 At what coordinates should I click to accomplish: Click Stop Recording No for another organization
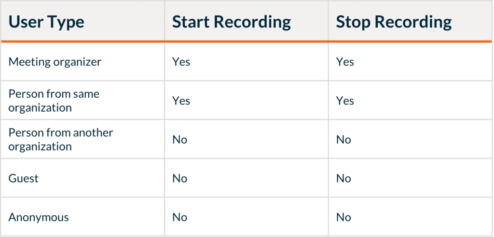pos(343,140)
